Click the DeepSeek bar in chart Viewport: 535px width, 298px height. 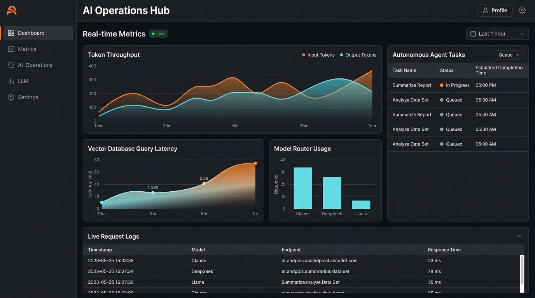click(332, 193)
